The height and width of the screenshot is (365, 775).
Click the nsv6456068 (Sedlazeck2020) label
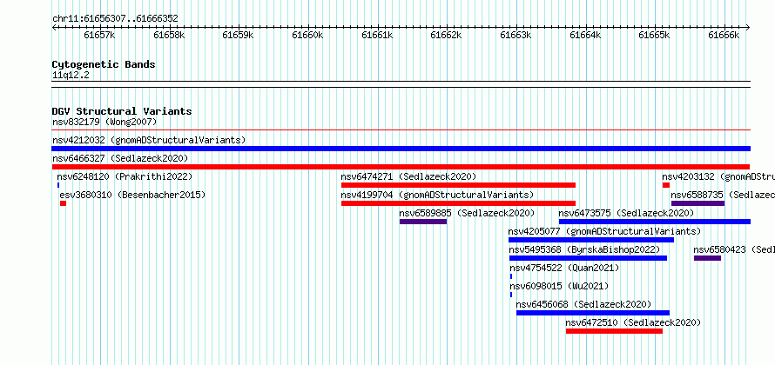point(583,304)
